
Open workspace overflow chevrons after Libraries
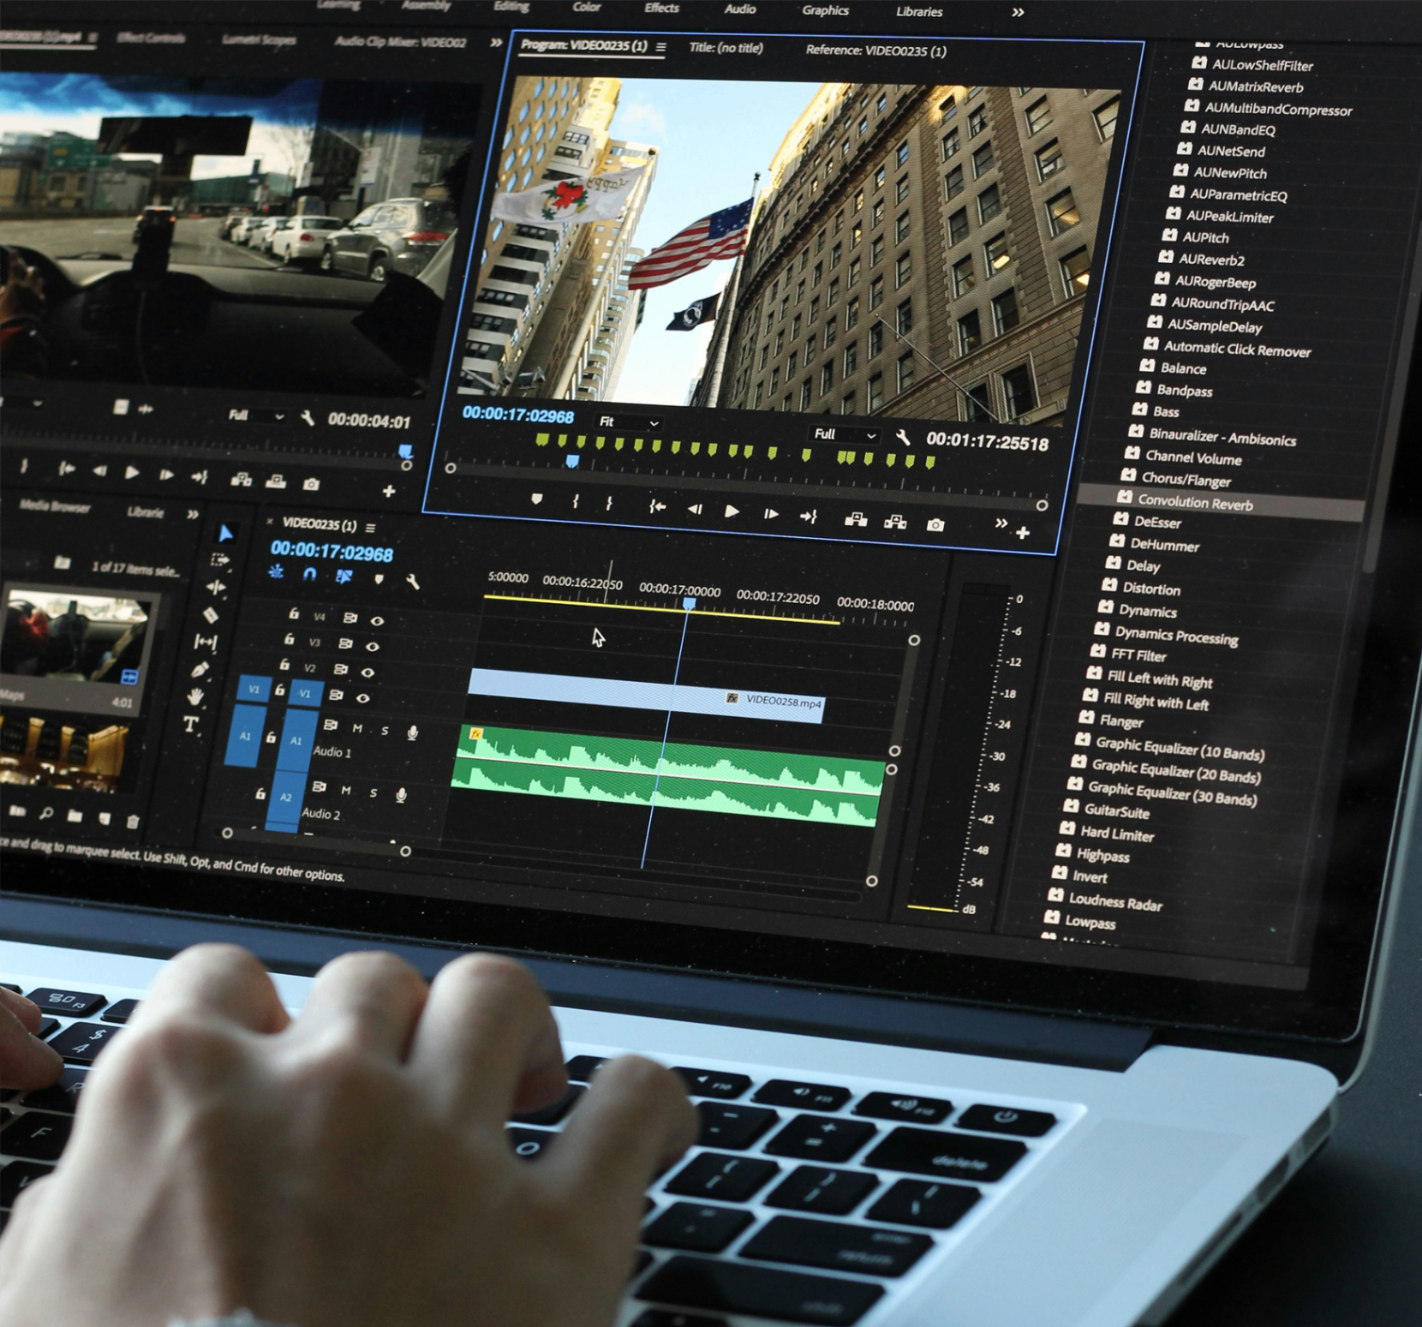(x=1018, y=12)
